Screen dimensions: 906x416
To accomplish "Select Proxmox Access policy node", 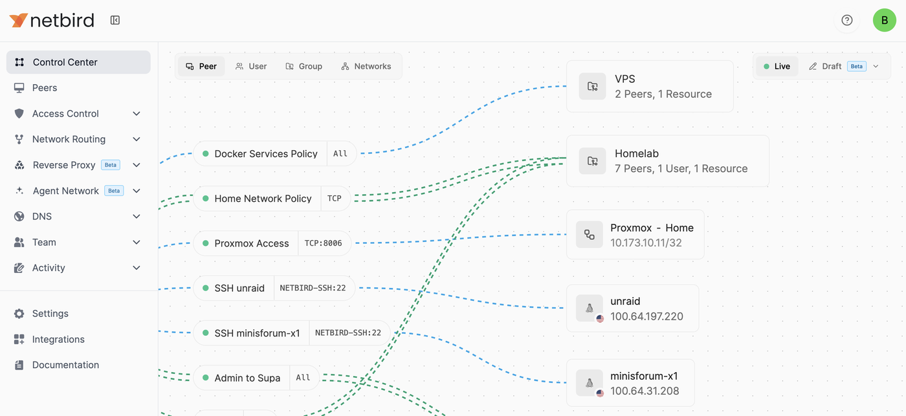I will [272, 243].
